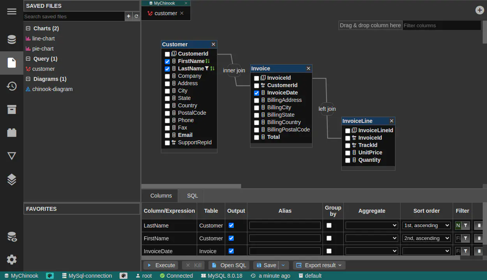Screen dimensions: 487x280
Task: Check the Total column in Invoice
Action: tap(256, 137)
